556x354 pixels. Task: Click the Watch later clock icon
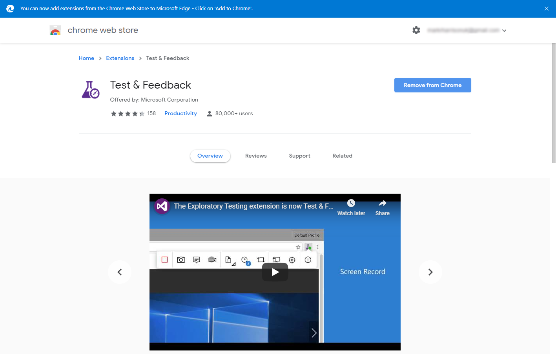point(351,203)
